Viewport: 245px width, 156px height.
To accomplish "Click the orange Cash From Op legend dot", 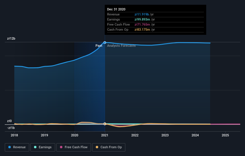I will pyautogui.click(x=97, y=147).
